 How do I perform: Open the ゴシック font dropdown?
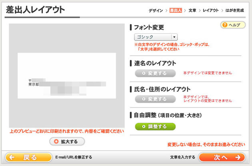(156, 37)
